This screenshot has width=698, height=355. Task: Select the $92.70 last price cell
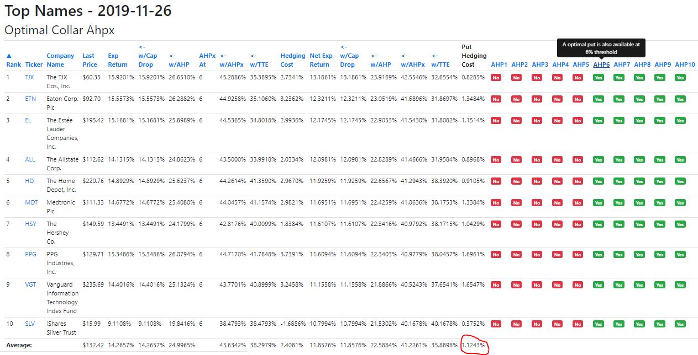click(x=91, y=99)
